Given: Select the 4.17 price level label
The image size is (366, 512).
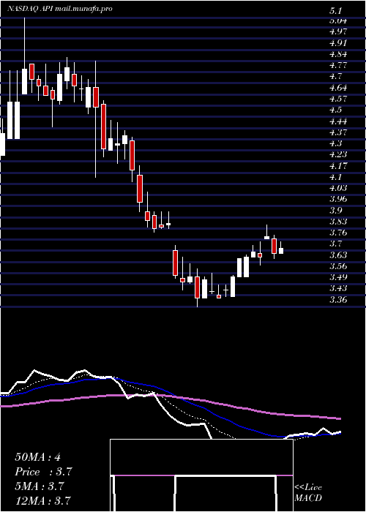Looking at the screenshot, I should click(338, 166).
